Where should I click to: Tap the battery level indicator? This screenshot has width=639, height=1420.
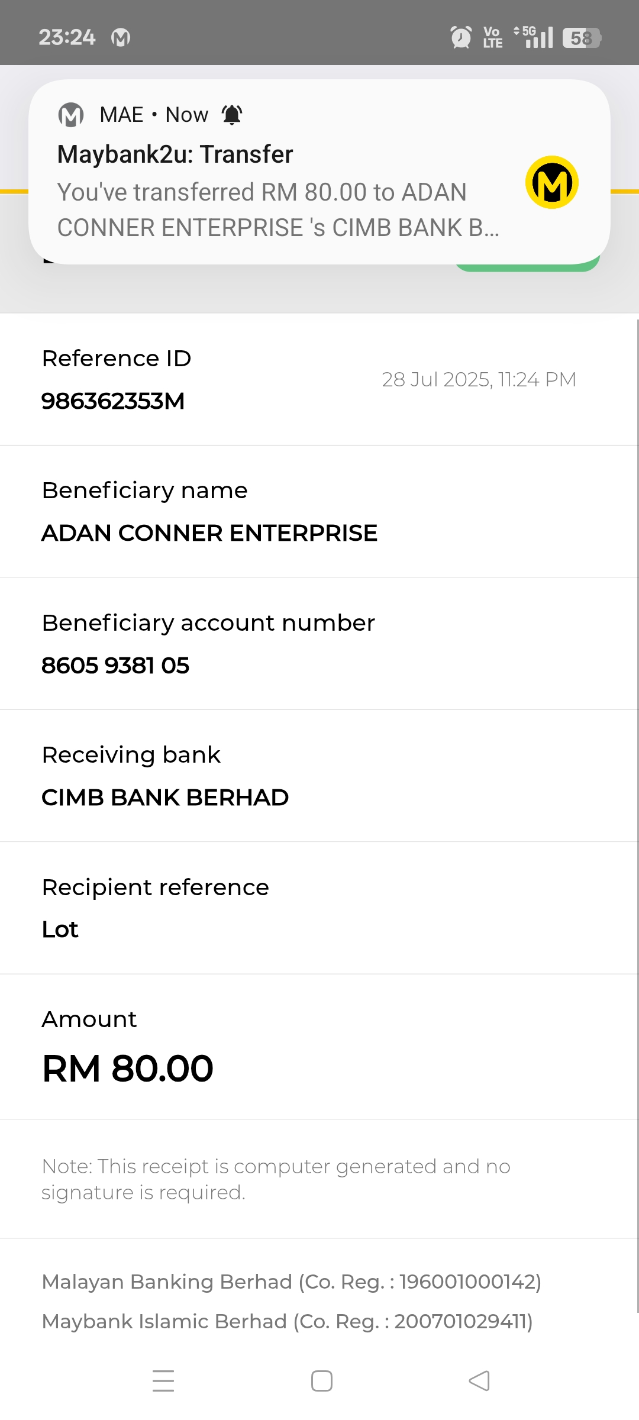coord(582,38)
